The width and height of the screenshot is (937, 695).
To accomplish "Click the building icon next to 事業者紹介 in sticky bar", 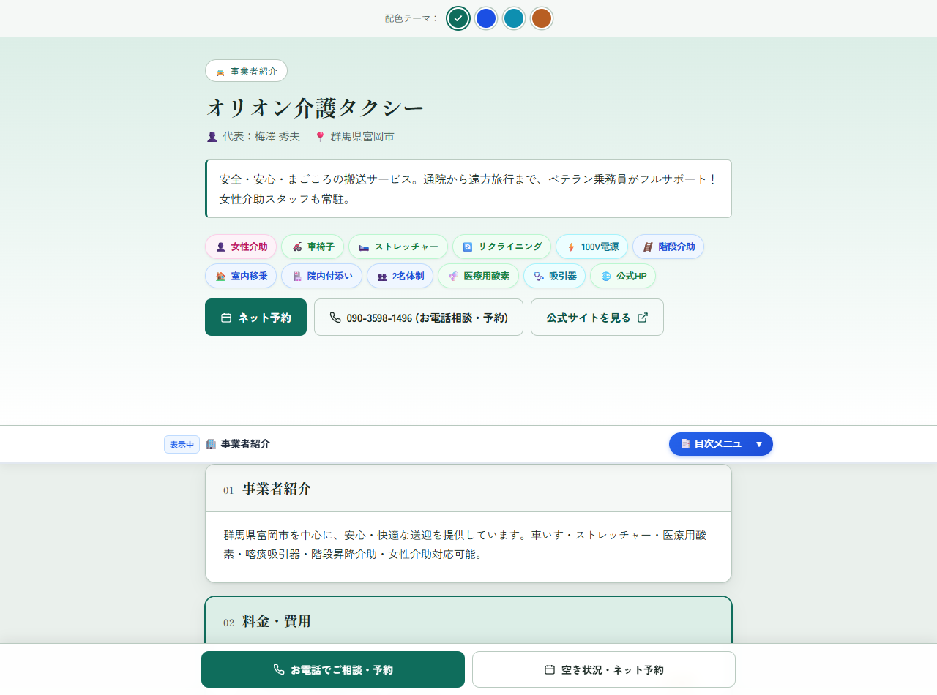I will [x=211, y=444].
